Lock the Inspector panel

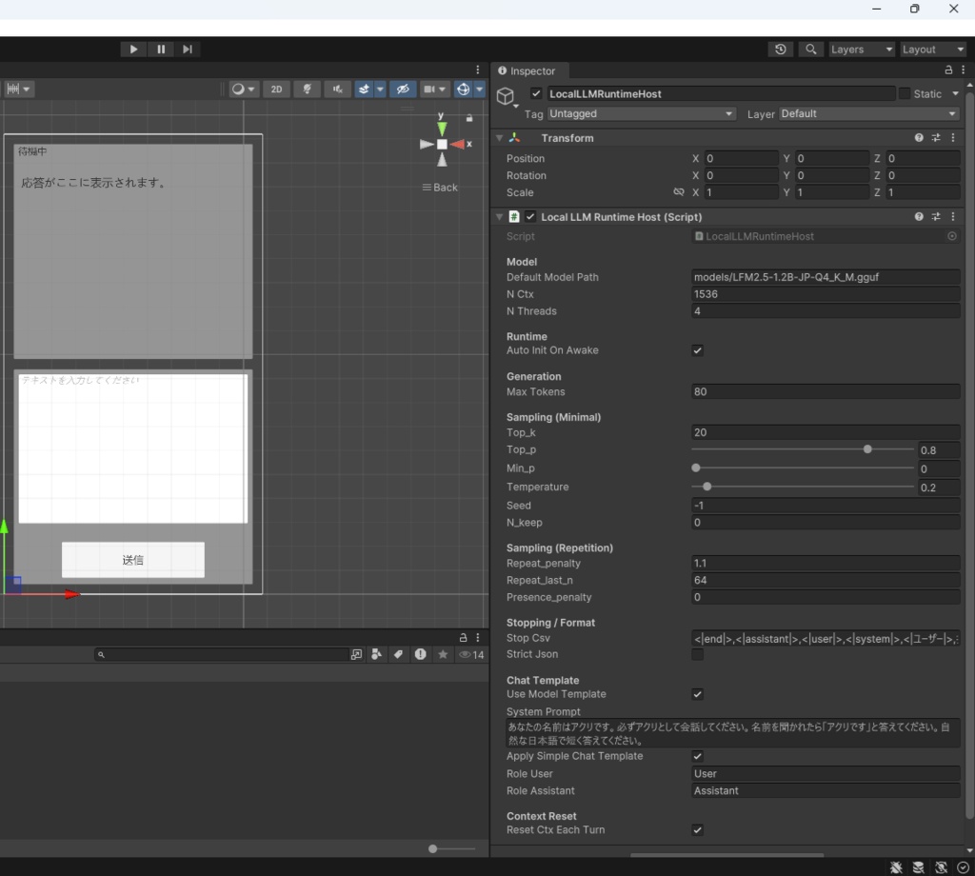(948, 70)
